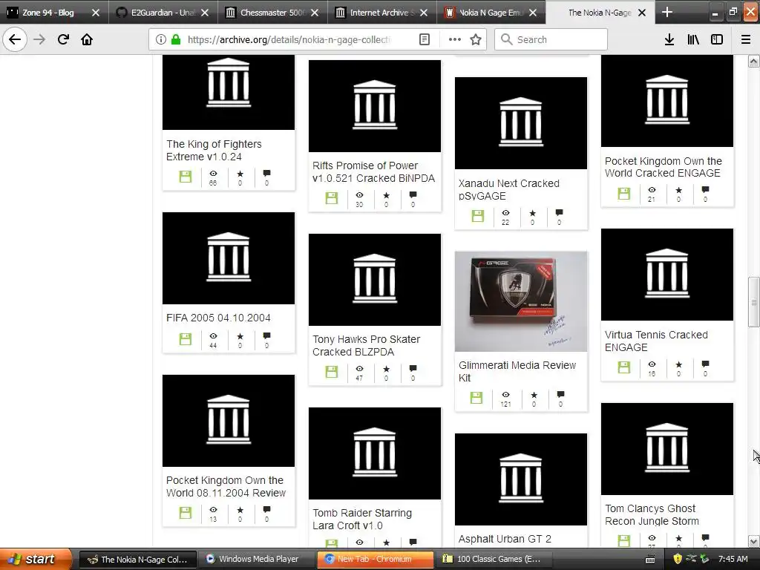Open the Windows Start menu
Image resolution: width=760 pixels, height=570 pixels.
tap(35, 560)
